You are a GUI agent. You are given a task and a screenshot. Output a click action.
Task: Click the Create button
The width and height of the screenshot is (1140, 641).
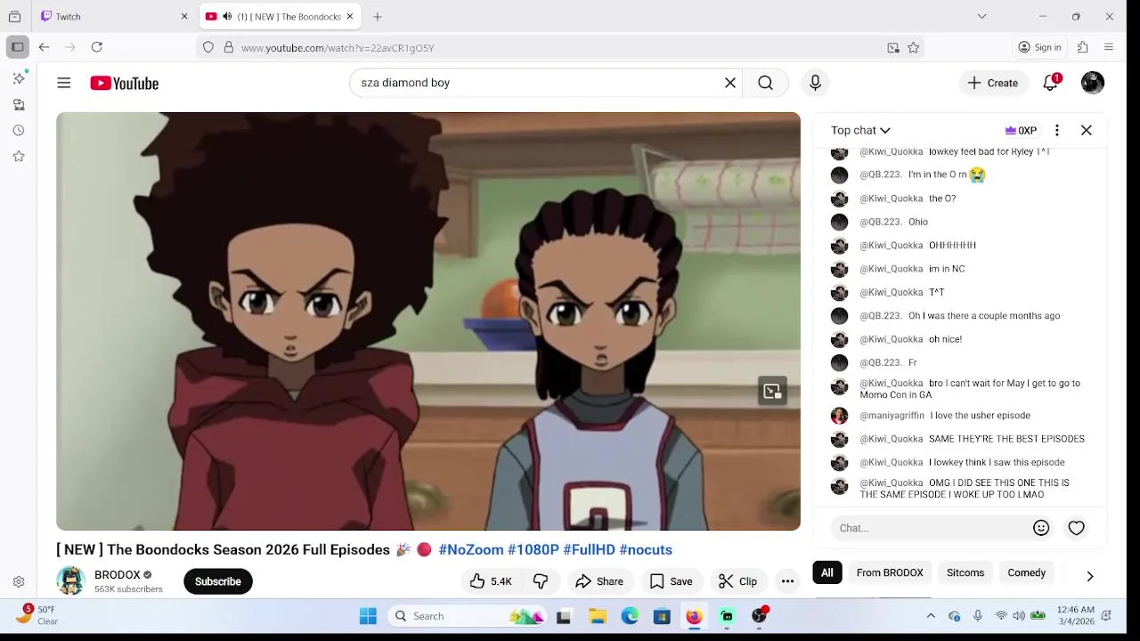point(993,83)
